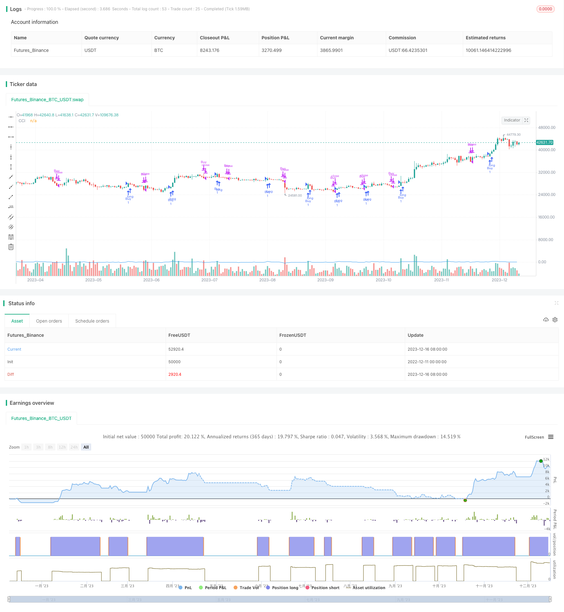Viewport: 564px width, 612px height.
Task: Set chart zoom to 12h
Action: pyautogui.click(x=62, y=447)
